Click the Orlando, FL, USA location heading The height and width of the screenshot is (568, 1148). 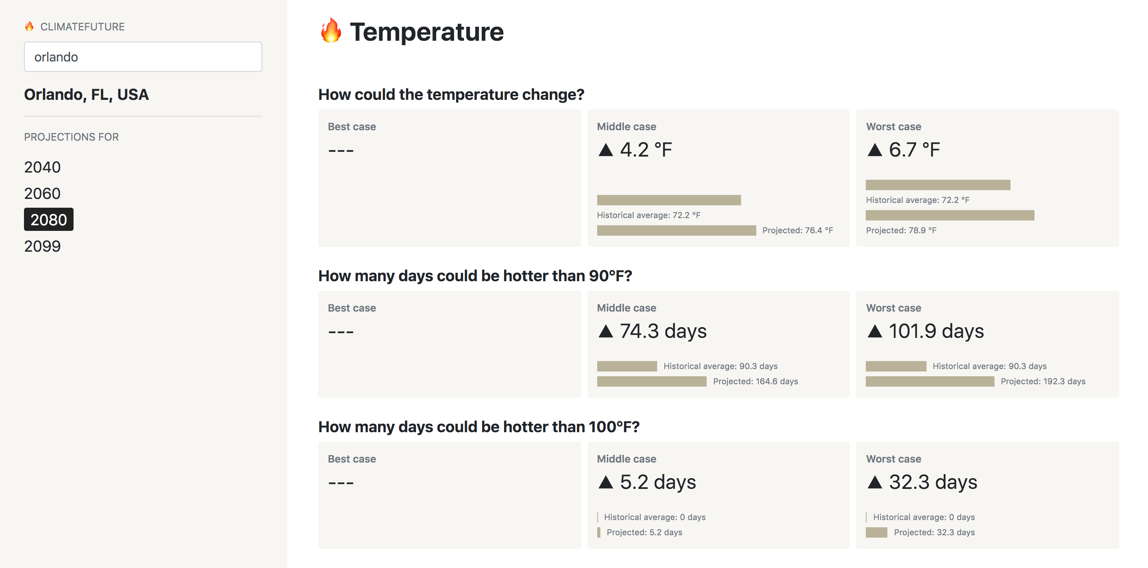coord(86,94)
